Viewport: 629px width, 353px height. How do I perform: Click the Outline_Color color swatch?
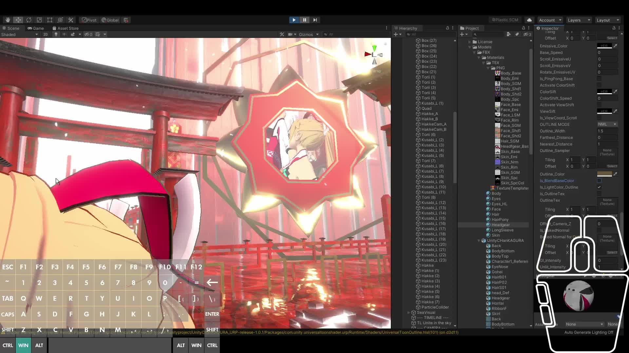(x=604, y=174)
